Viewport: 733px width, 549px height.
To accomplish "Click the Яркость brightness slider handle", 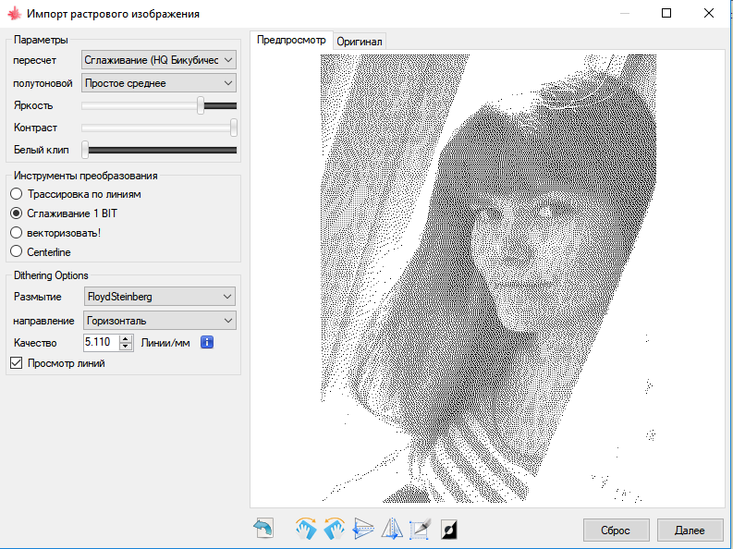I will pyautogui.click(x=201, y=105).
